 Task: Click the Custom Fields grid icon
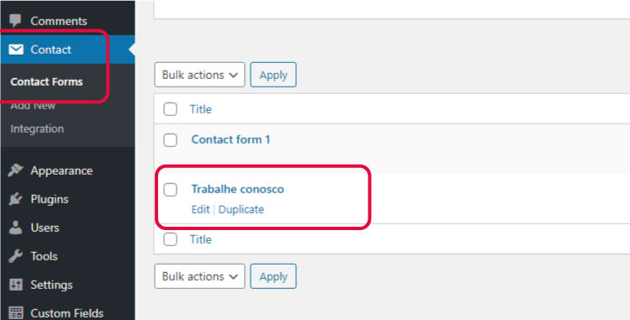[15, 312]
